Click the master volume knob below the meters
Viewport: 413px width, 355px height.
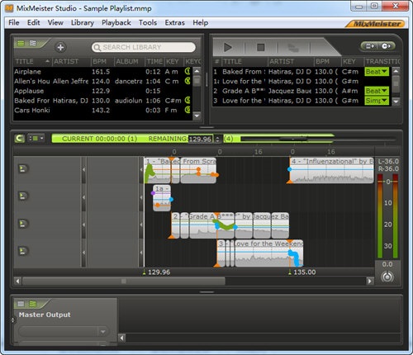point(387,277)
